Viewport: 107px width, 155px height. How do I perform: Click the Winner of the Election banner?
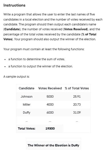[x=53, y=145]
